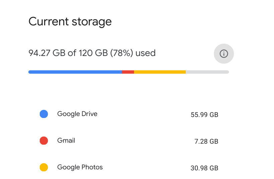Click the yellow Google Photos dot
The height and width of the screenshot is (179, 274).
(x=44, y=167)
